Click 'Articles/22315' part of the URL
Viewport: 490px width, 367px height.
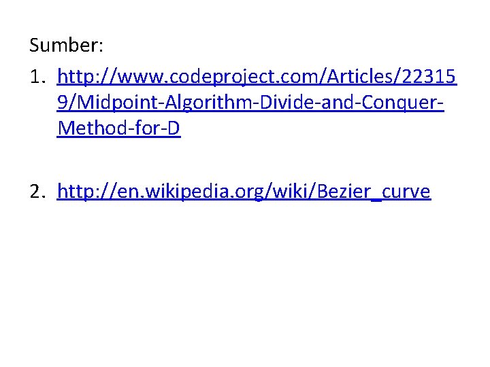click(391, 76)
